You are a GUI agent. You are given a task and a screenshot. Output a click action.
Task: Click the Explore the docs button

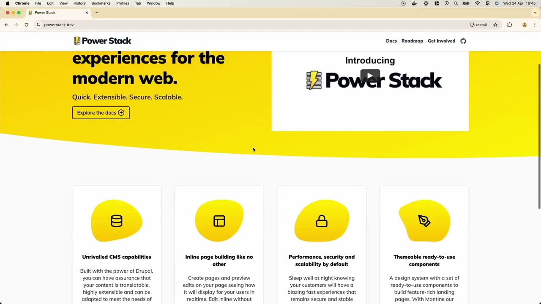(x=101, y=113)
